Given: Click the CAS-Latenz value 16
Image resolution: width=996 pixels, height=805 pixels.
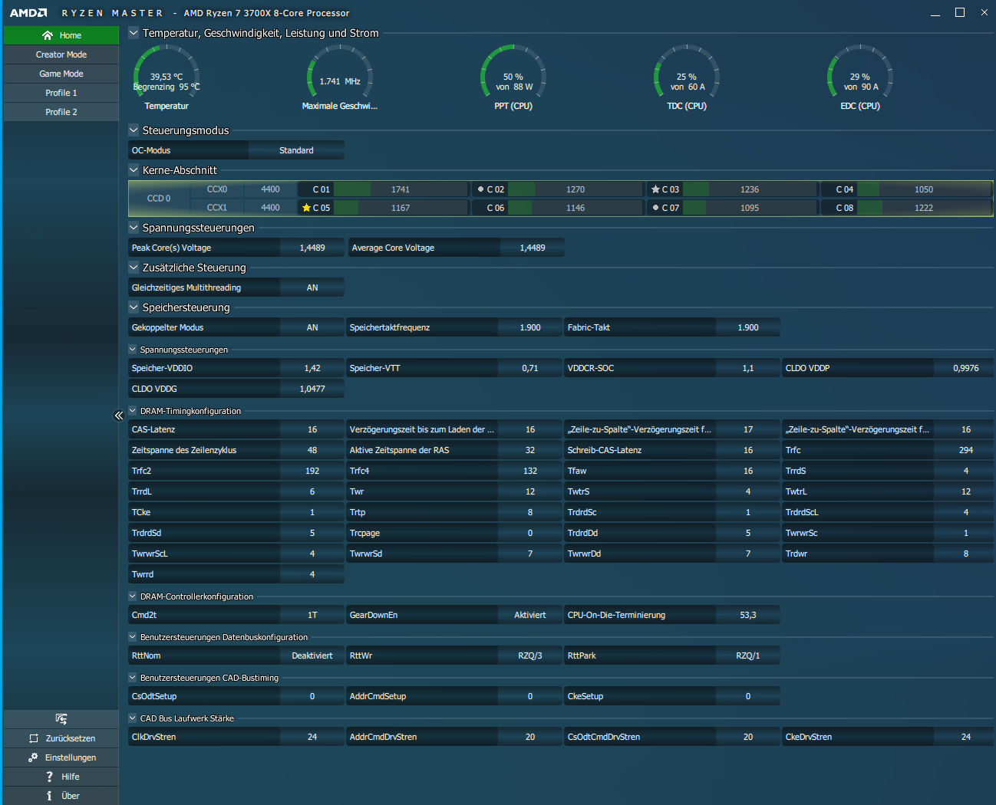Looking at the screenshot, I should (x=312, y=429).
